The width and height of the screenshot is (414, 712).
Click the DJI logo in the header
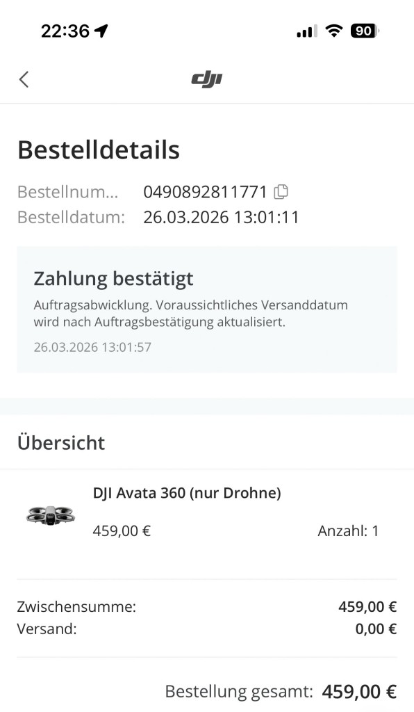point(206,79)
